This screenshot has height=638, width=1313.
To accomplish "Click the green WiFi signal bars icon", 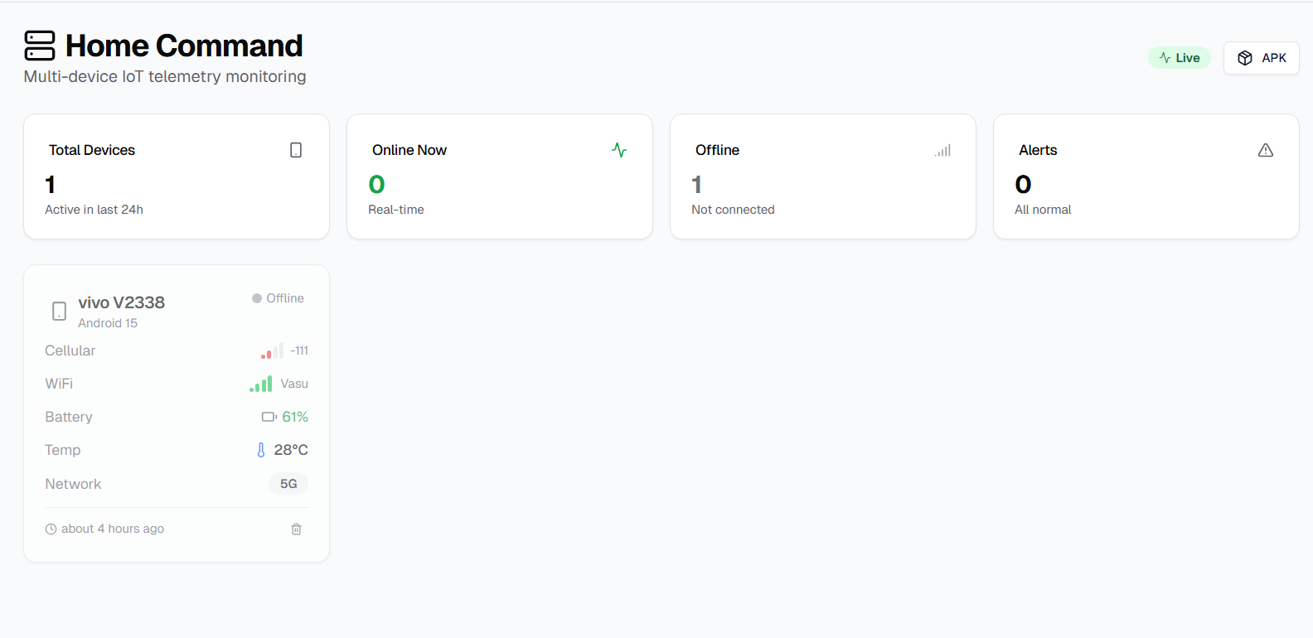I will coord(261,384).
